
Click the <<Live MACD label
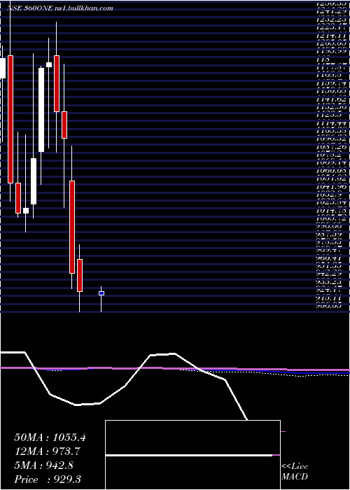point(295,472)
